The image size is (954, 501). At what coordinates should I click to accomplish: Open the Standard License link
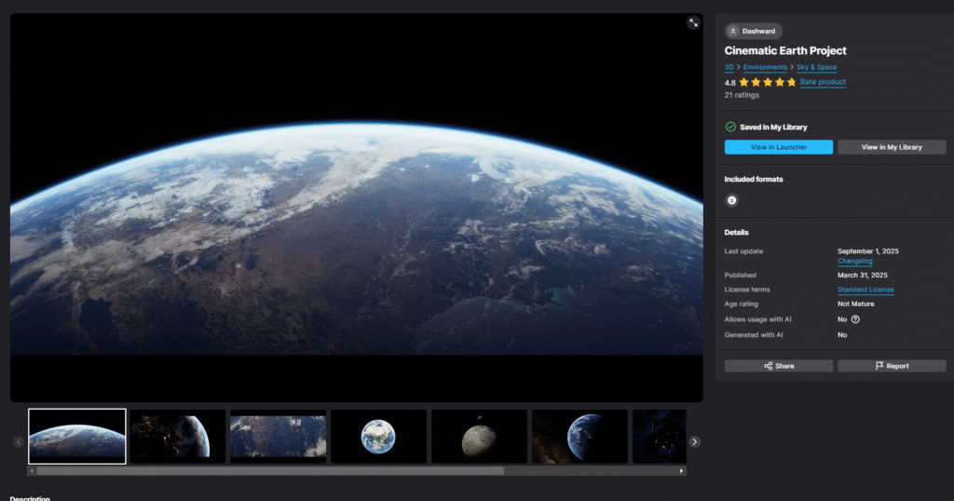tap(865, 290)
